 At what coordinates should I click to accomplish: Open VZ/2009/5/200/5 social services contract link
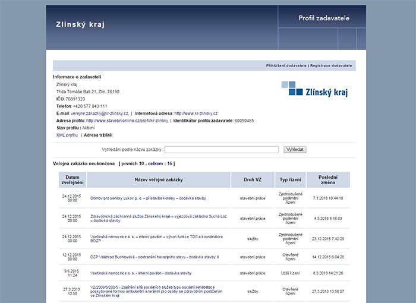coord(156,291)
